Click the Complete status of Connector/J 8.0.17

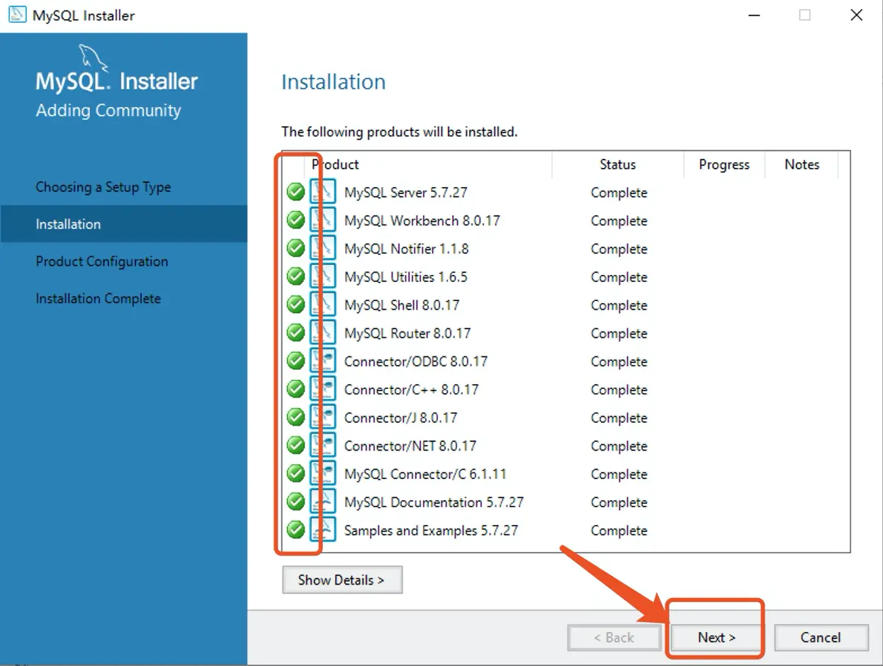619,418
